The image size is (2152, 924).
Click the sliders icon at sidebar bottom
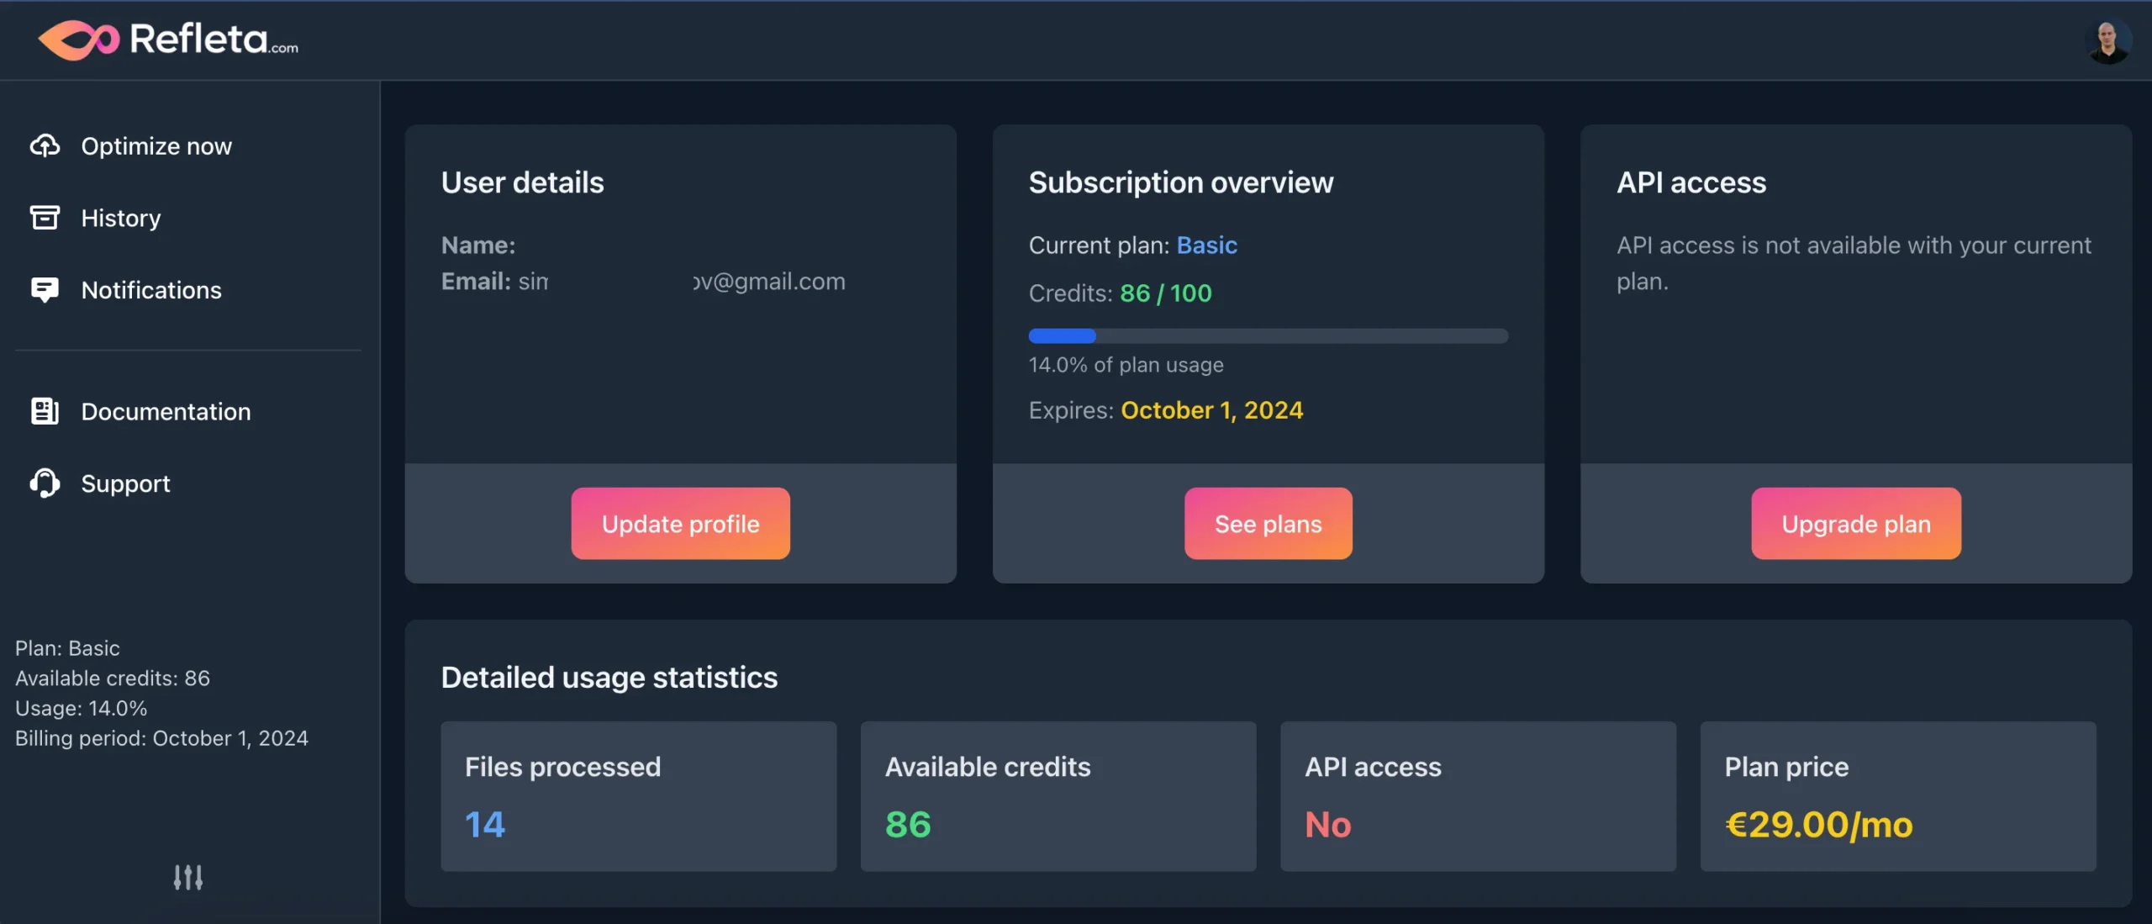188,877
